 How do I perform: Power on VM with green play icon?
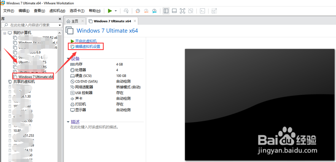[110, 11]
